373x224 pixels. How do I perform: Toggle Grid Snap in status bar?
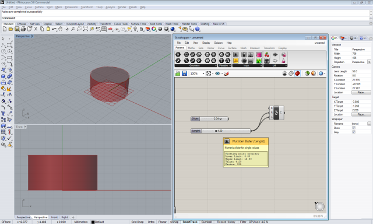point(138,222)
